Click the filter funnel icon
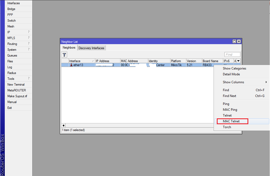Viewport: 270px width, 176px height. [x=64, y=55]
